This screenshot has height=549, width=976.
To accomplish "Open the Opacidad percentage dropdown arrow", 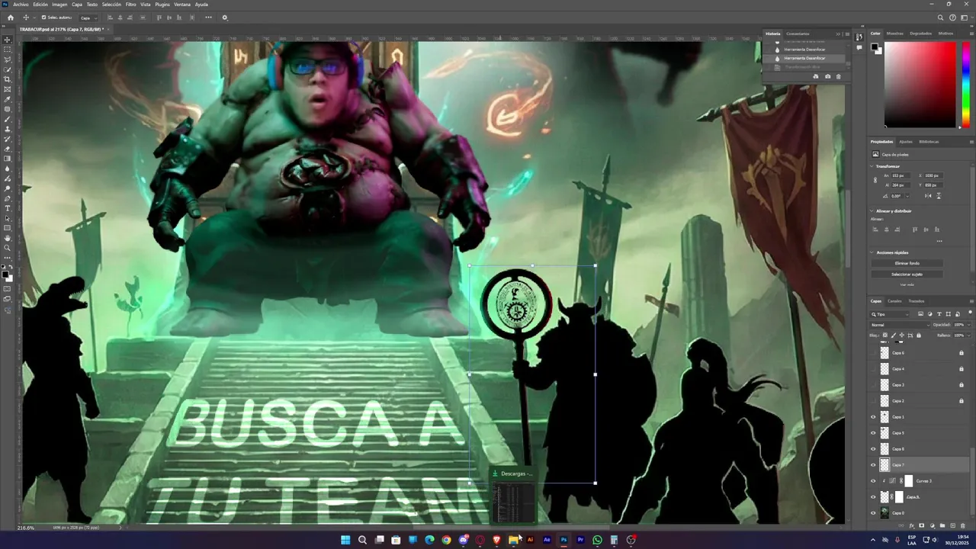I will tap(969, 325).
